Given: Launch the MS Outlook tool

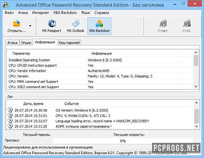Looking at the screenshot, I should (x=75, y=26).
